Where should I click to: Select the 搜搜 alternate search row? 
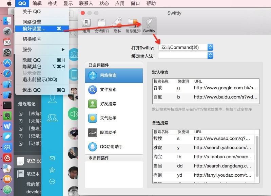tap(204, 139)
